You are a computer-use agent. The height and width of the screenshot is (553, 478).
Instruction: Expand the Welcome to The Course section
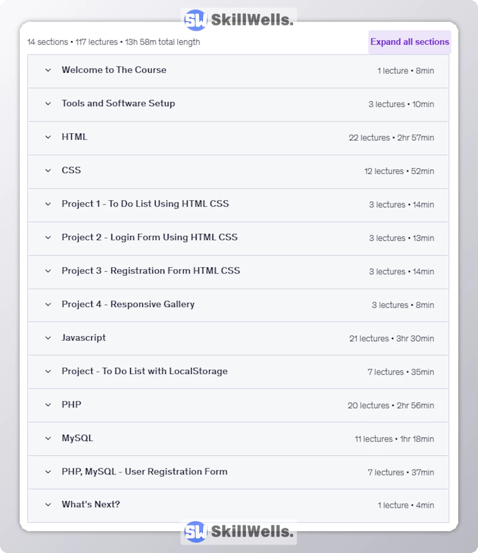click(47, 70)
